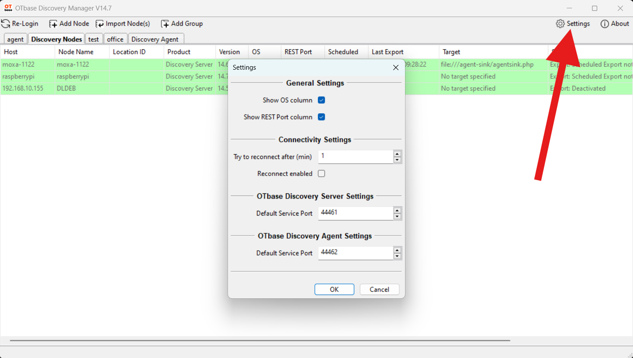Select the Discovery Nodes tab

[x=57, y=39]
